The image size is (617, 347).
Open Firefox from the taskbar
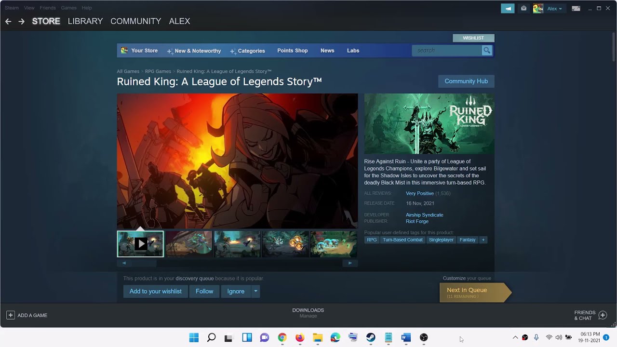pyautogui.click(x=300, y=337)
